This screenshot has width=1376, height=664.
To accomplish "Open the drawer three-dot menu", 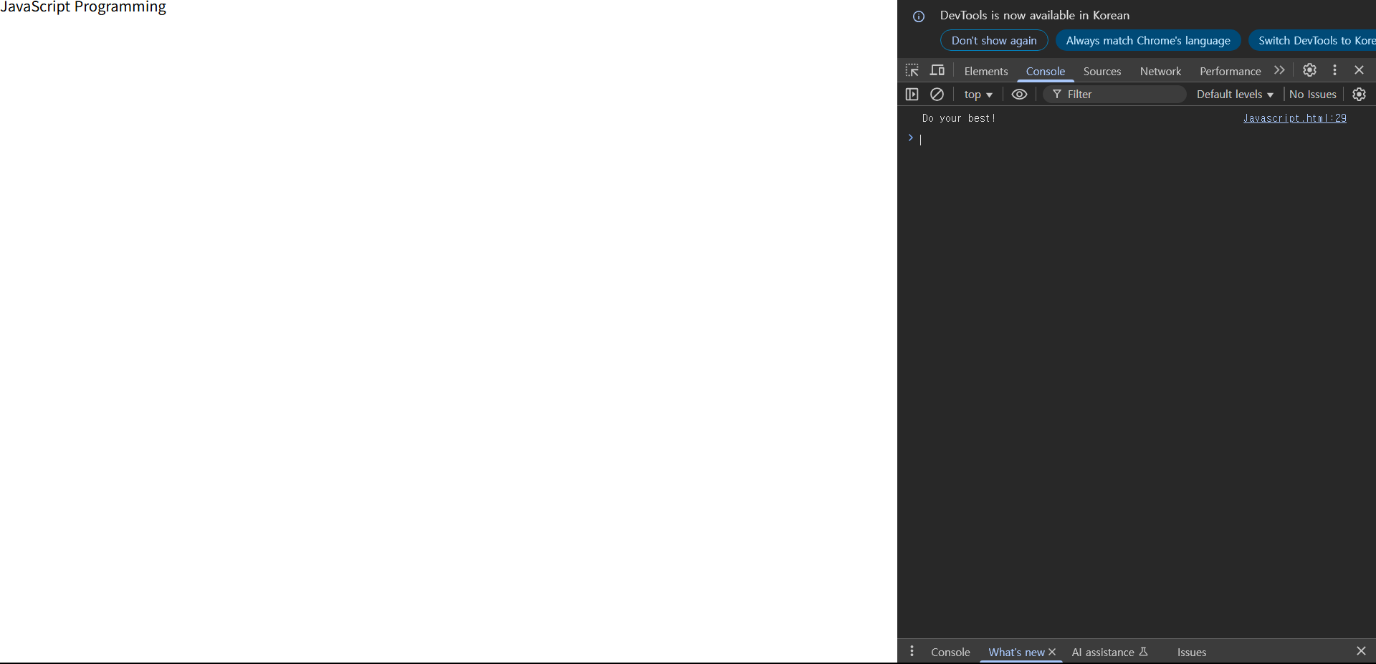I will click(x=912, y=651).
